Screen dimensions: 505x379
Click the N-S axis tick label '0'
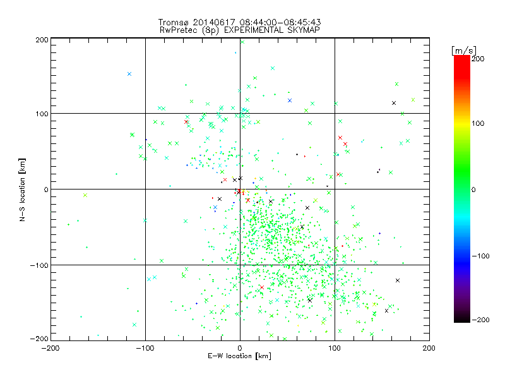point(46,189)
